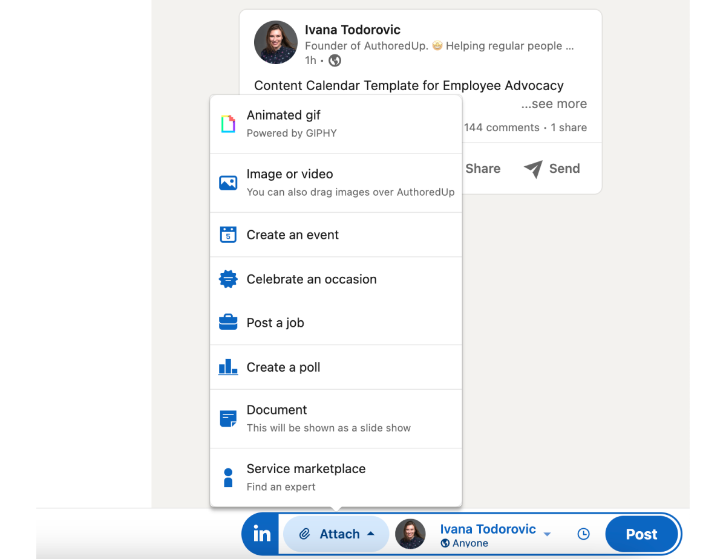Open the 1 share link
Screen dimensions: 726x559
click(x=569, y=128)
